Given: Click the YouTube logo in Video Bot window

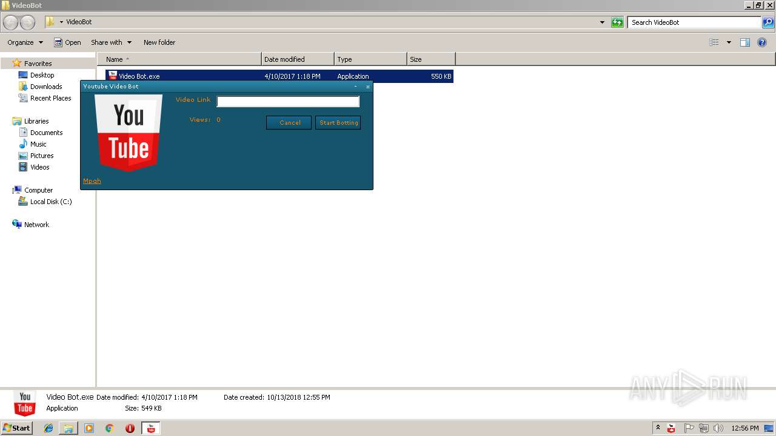Looking at the screenshot, I should click(x=129, y=133).
